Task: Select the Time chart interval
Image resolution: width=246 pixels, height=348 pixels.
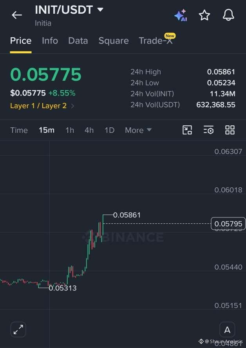Action: (19, 130)
